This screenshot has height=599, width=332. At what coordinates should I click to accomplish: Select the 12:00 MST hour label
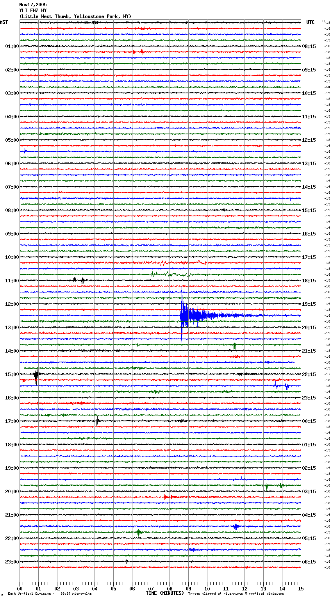pyautogui.click(x=12, y=304)
